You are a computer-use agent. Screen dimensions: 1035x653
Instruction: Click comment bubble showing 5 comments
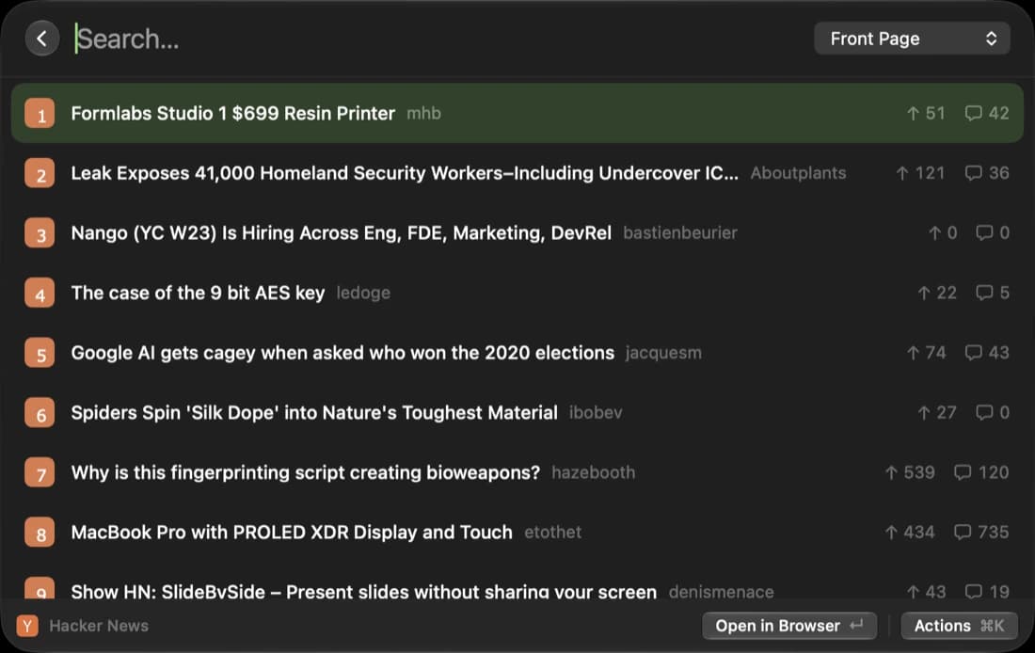pos(984,293)
